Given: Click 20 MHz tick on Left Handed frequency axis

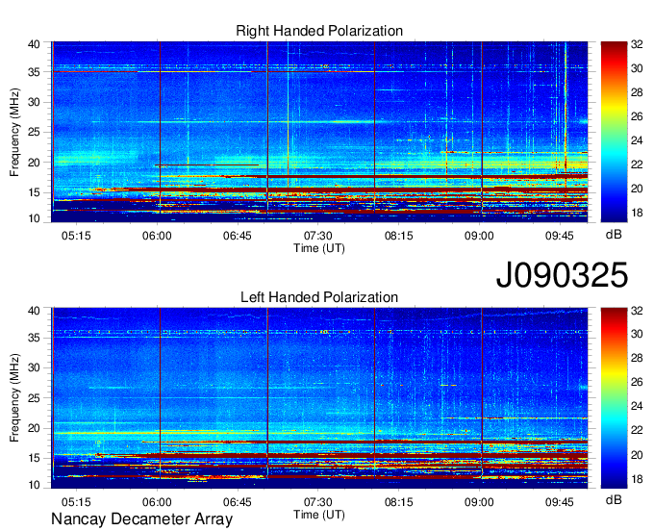Looking at the screenshot, I should [x=34, y=428].
